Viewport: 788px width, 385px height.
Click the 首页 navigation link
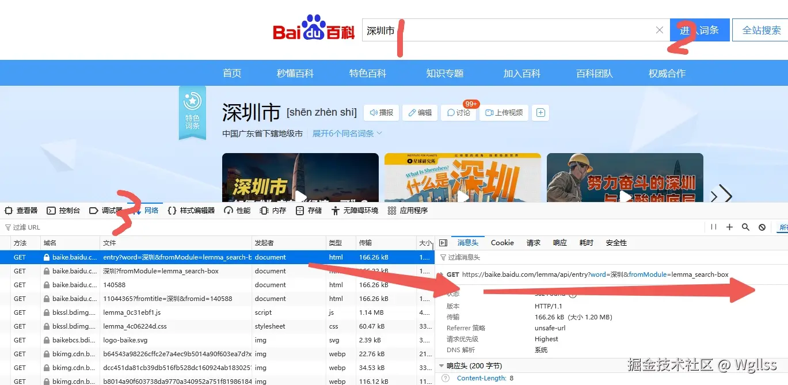pyautogui.click(x=232, y=73)
